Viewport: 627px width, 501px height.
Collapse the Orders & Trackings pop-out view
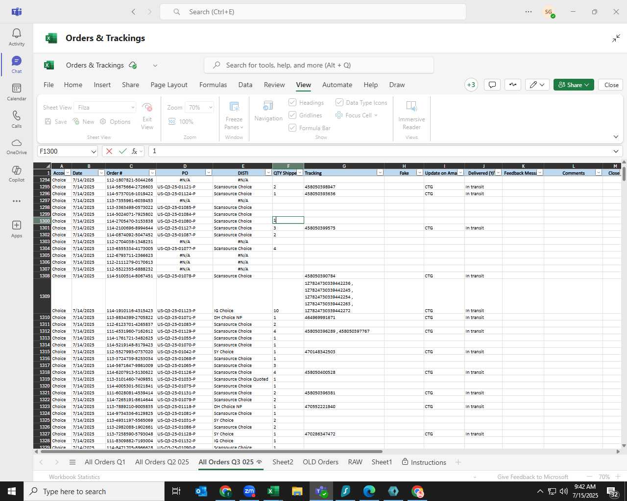point(616,38)
